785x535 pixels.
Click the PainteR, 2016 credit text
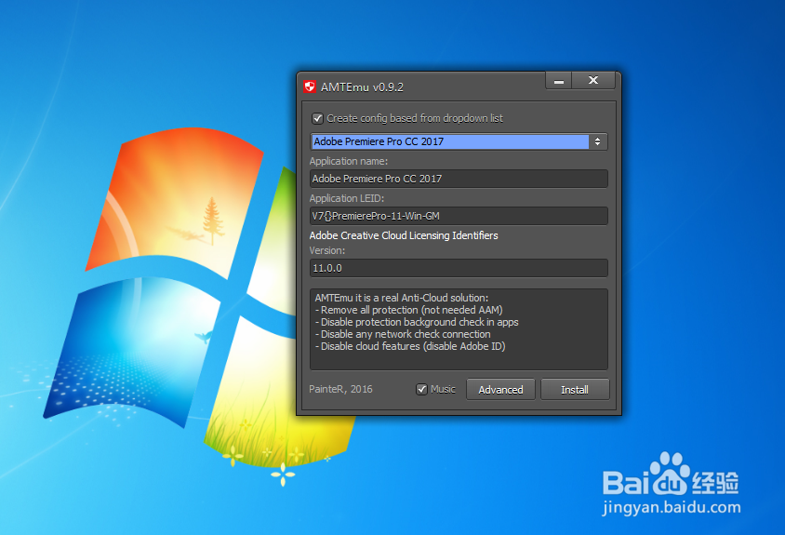pos(340,389)
